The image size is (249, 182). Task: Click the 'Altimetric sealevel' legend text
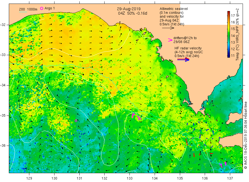[x=174, y=9]
